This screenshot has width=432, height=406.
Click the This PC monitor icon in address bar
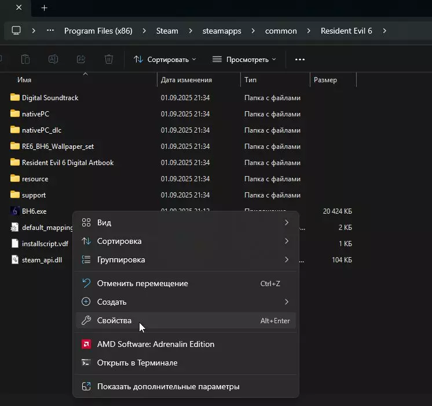[x=16, y=31]
